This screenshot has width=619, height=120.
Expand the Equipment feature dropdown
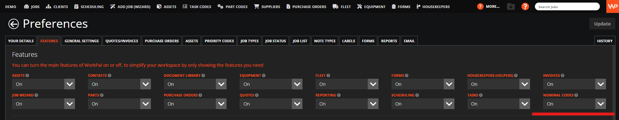click(271, 84)
